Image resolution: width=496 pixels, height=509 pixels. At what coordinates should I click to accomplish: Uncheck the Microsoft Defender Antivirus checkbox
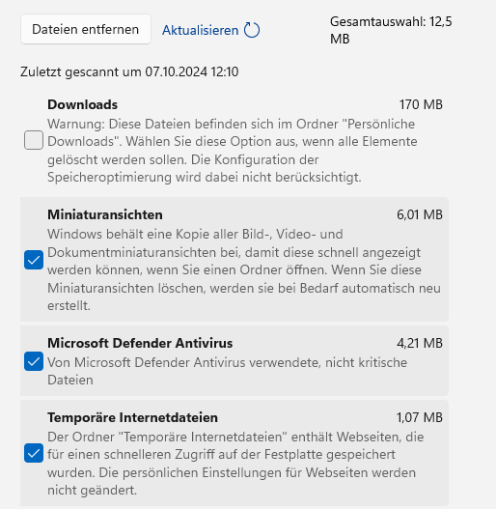[34, 361]
